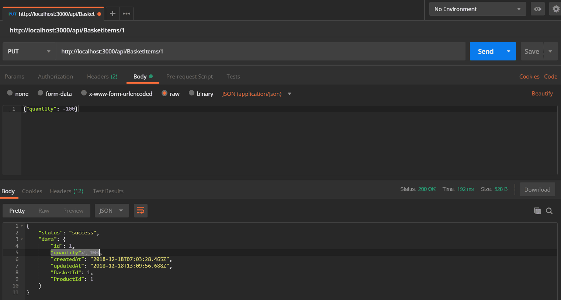Click the "updatedAt" response line

tap(111, 266)
